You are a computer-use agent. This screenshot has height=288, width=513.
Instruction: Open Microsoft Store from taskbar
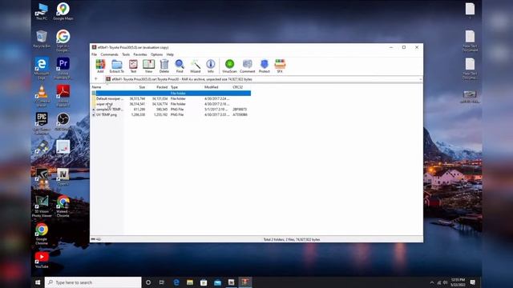click(x=204, y=282)
